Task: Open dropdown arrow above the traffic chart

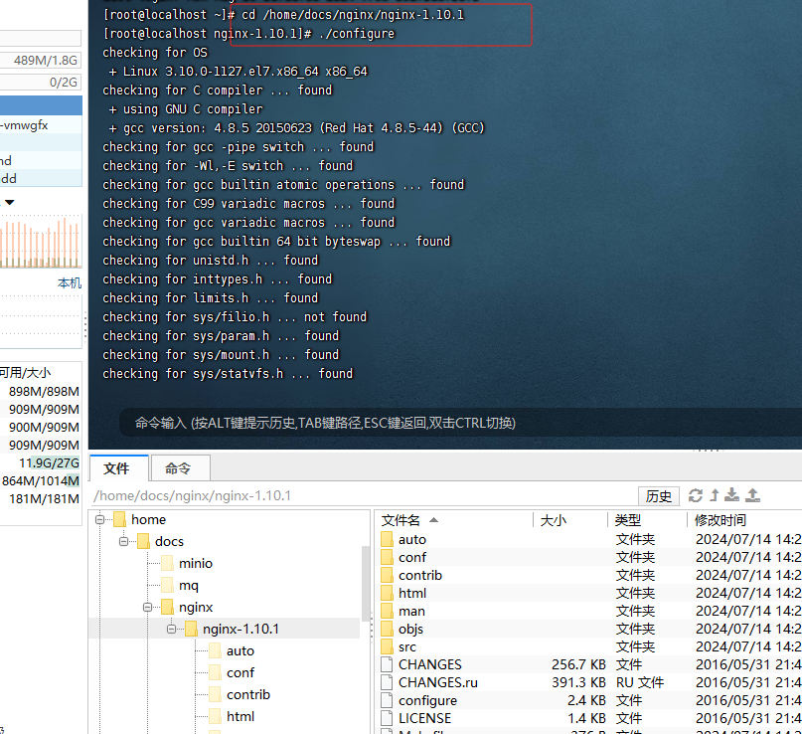Action: [x=10, y=202]
